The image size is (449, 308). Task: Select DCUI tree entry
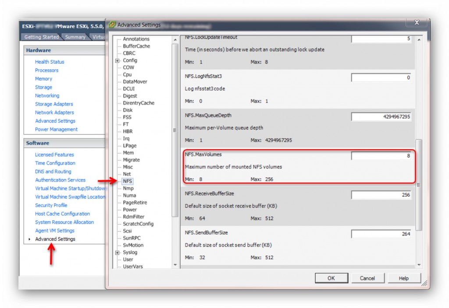pyautogui.click(x=128, y=89)
